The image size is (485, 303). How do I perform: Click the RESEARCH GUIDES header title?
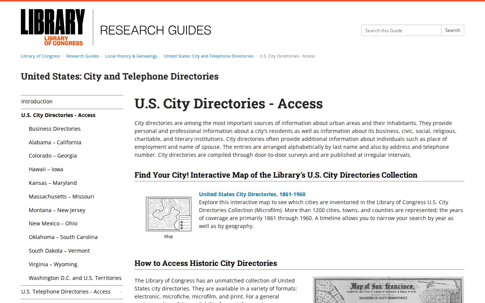[155, 30]
